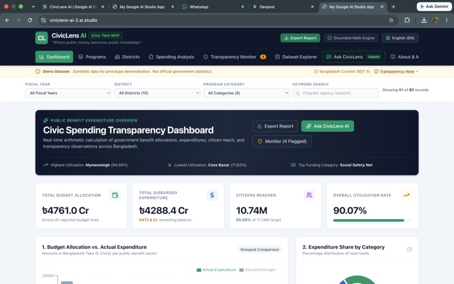Image resolution: width=454 pixels, height=284 pixels.
Task: Click the Ask Gemini button
Action: tap(434, 6)
